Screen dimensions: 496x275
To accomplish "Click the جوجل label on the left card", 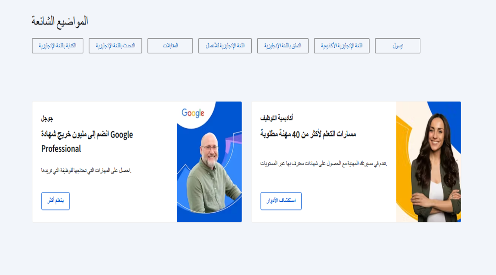I will (x=47, y=119).
